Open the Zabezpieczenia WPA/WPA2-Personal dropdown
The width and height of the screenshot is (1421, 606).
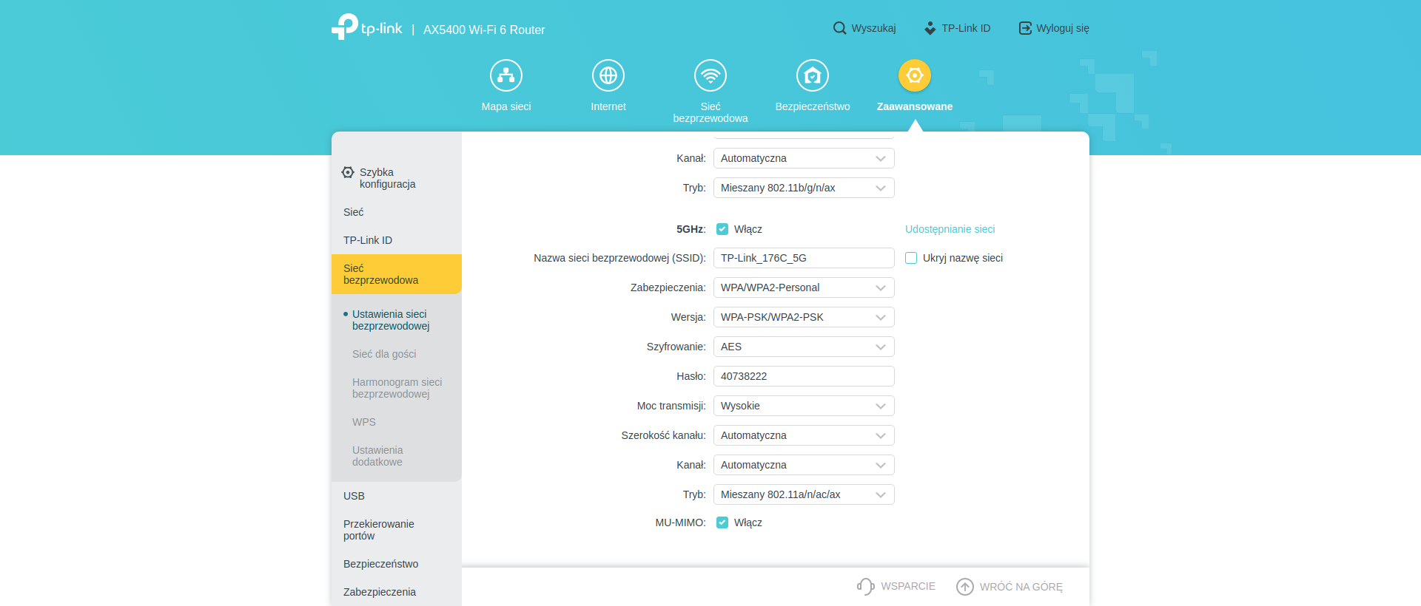(x=804, y=287)
